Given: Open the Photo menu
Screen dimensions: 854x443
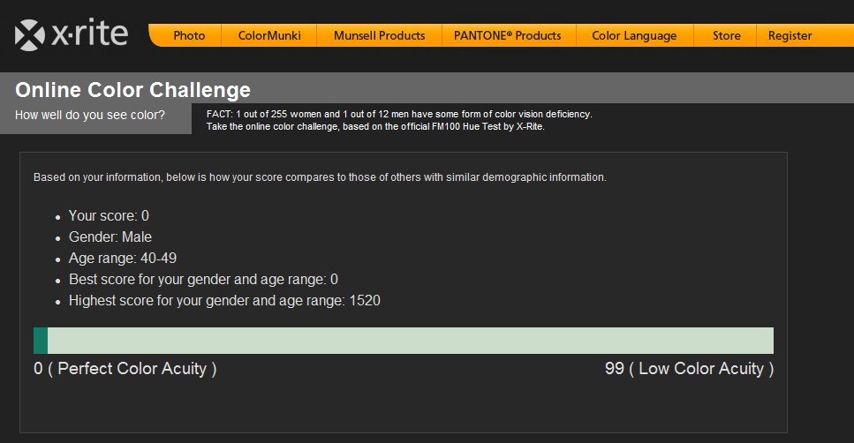Looking at the screenshot, I should tap(189, 35).
